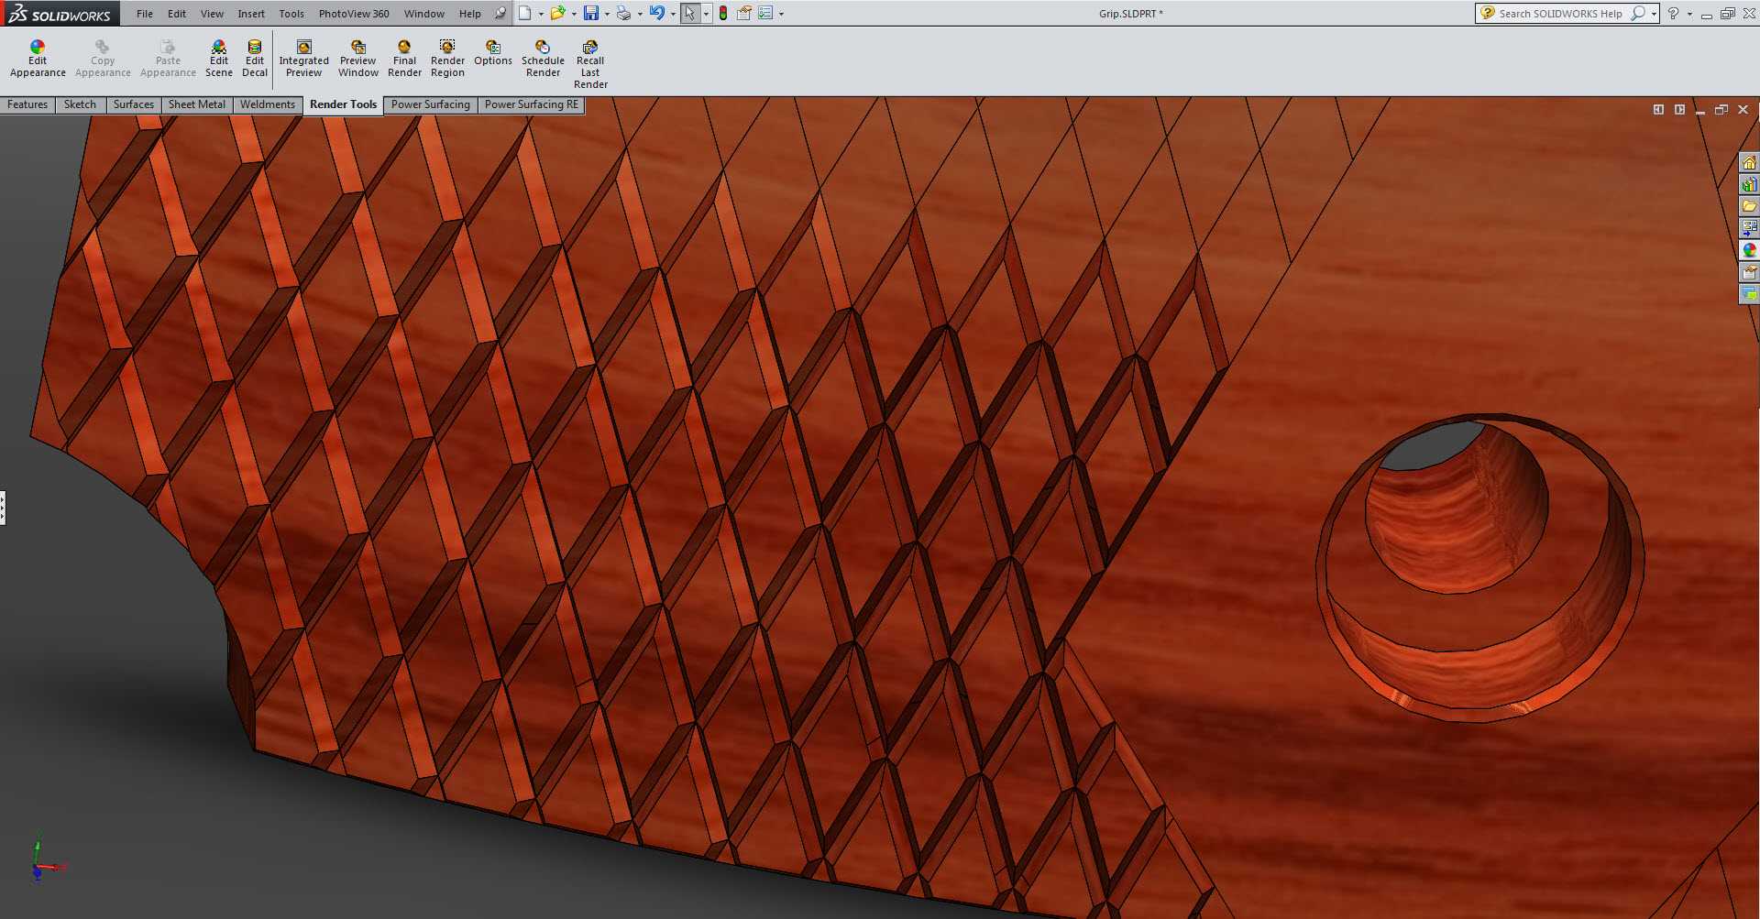Switch to the Features tab
1760x919 pixels.
pyautogui.click(x=27, y=104)
